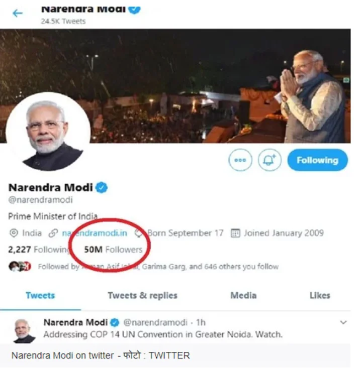The image size is (362, 368).
Task: Open the 2,227 Following list
Action: (x=38, y=250)
